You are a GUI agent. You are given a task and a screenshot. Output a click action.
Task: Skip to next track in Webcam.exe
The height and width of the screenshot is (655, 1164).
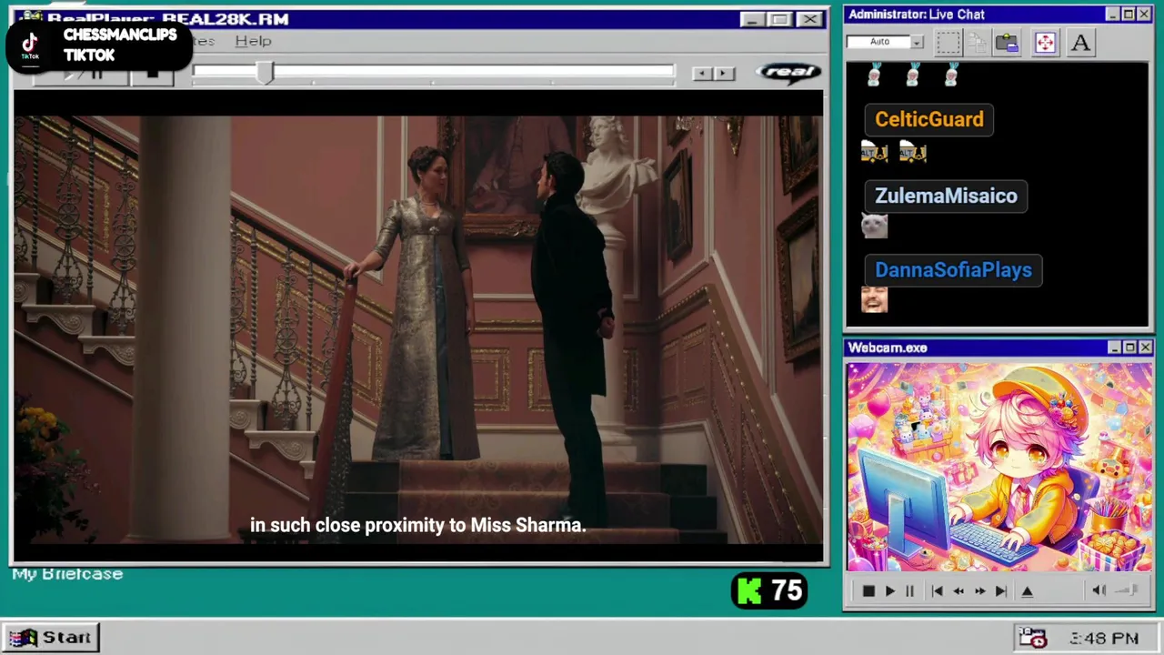pos(1000,591)
